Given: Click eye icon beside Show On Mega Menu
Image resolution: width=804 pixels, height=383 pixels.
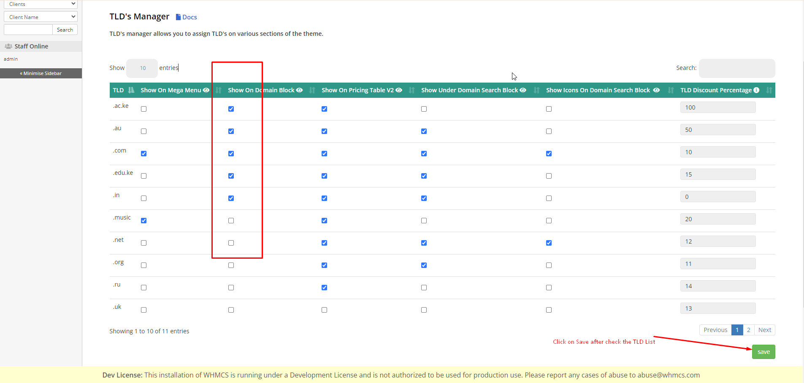Looking at the screenshot, I should tap(206, 90).
